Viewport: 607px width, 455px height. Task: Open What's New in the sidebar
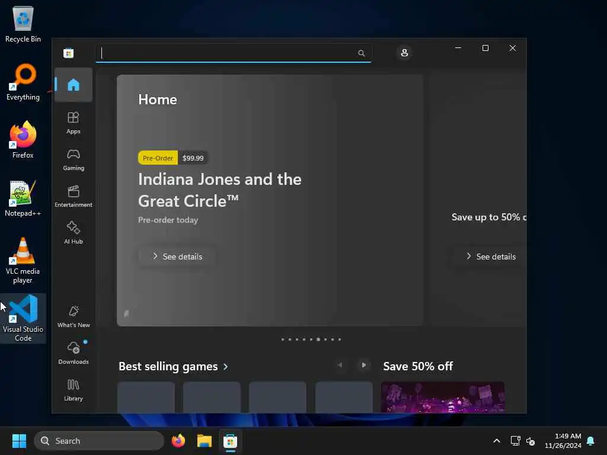tap(73, 317)
